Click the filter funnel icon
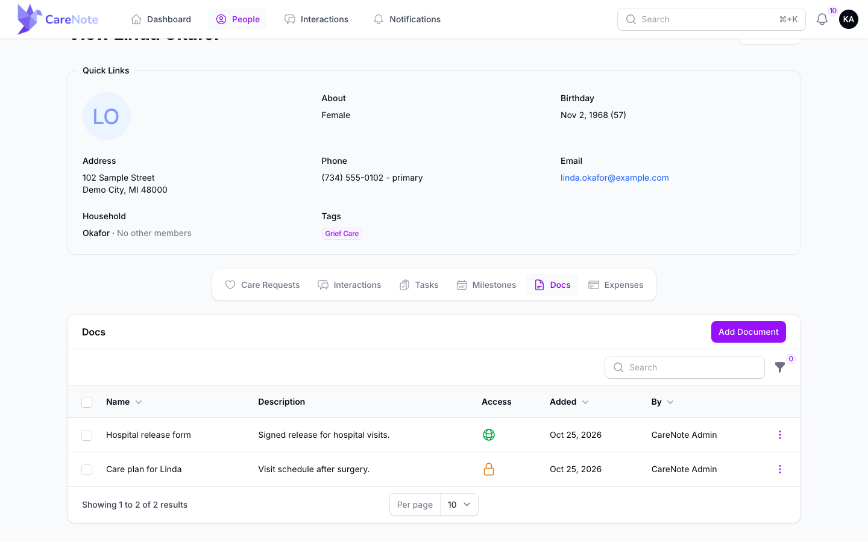Screen dimensions: 868x542 pos(780,367)
